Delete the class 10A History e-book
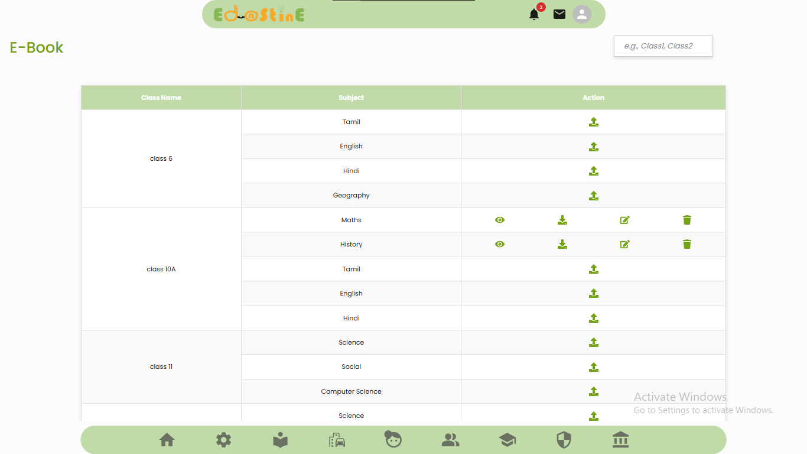Screen dimensions: 807x454 (x=686, y=244)
